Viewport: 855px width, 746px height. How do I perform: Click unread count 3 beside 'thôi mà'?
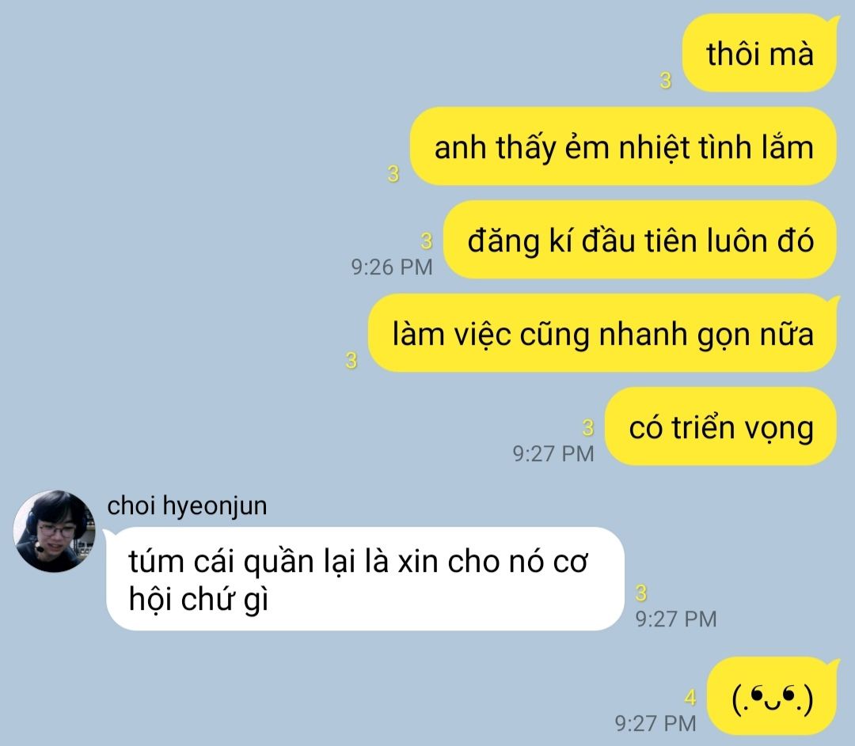click(665, 81)
